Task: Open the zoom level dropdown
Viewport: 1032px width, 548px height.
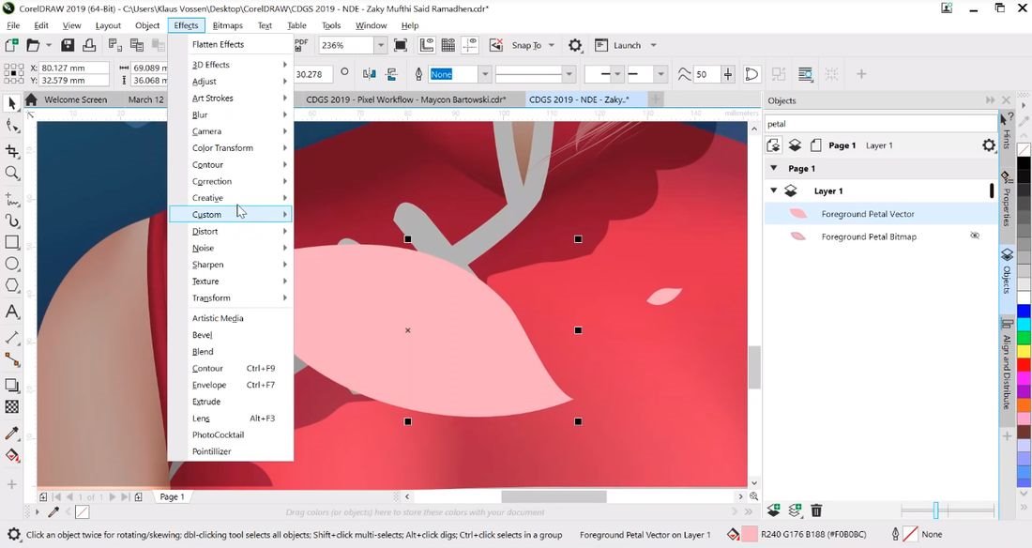Action: [380, 45]
